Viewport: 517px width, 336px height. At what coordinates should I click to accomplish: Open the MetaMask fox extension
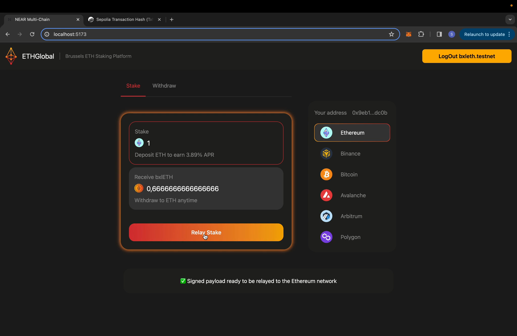tap(408, 34)
